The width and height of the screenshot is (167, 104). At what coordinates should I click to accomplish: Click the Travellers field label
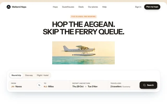pyautogui.click(x=116, y=83)
